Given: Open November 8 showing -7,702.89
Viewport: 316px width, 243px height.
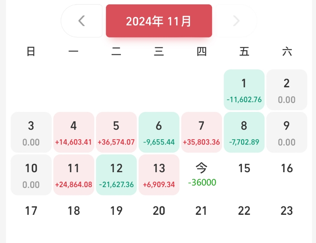Looking at the screenshot, I should pos(244,132).
